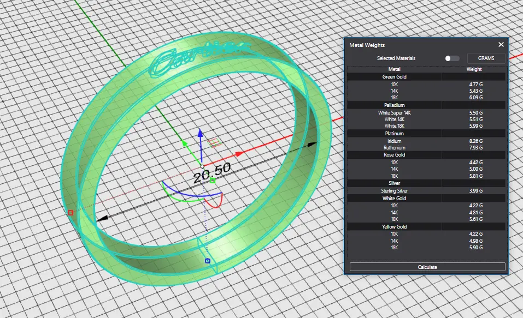Click the green square control handle
Image resolution: width=523 pixels, height=318 pixels.
[x=213, y=181]
